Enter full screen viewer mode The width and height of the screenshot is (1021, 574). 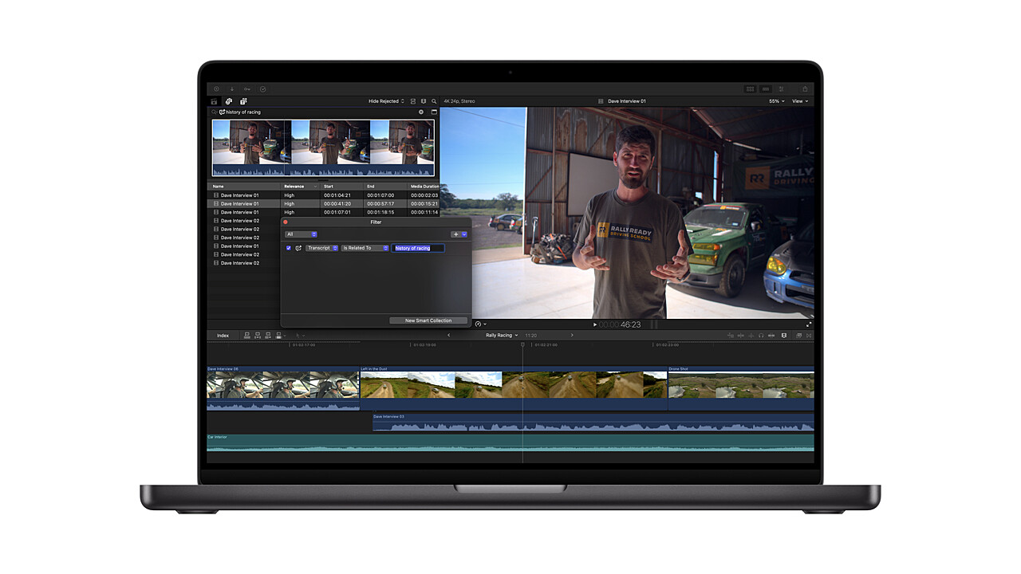point(809,324)
